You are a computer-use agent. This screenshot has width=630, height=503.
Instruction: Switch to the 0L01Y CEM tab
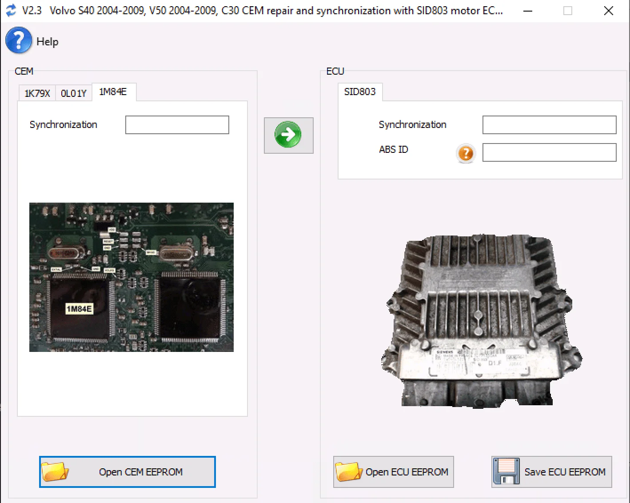[74, 93]
